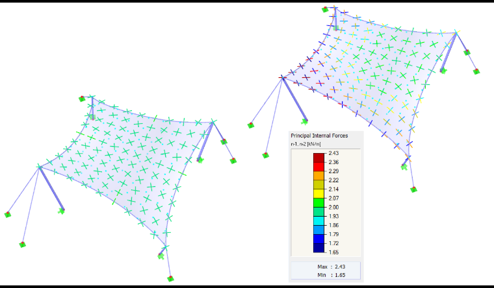Click the 'Principal Internal Forces' panel title
This screenshot has height=288, width=494.
pyautogui.click(x=319, y=136)
